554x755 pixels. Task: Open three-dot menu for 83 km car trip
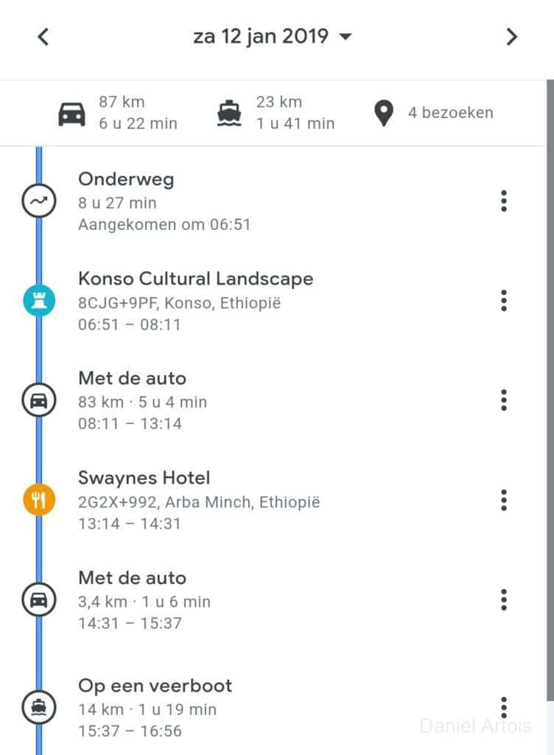click(504, 400)
